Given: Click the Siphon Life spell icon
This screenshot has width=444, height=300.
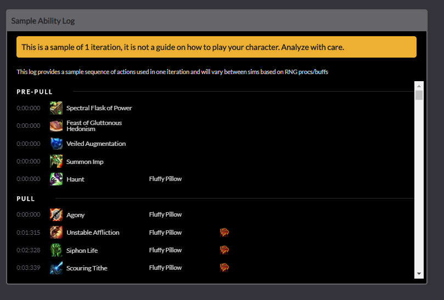Looking at the screenshot, I should click(x=56, y=250).
